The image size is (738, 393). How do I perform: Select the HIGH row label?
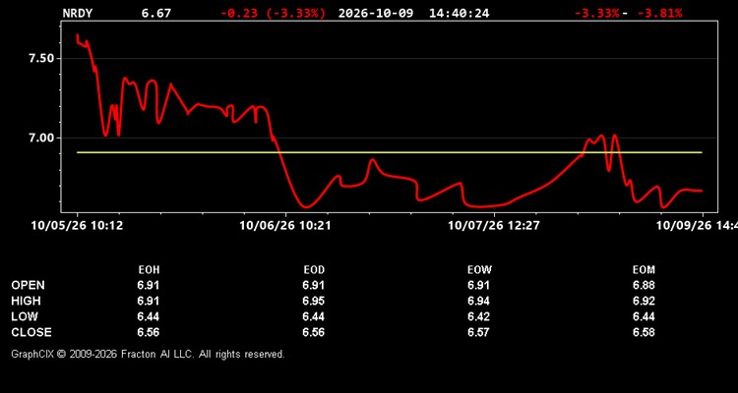pyautogui.click(x=26, y=301)
